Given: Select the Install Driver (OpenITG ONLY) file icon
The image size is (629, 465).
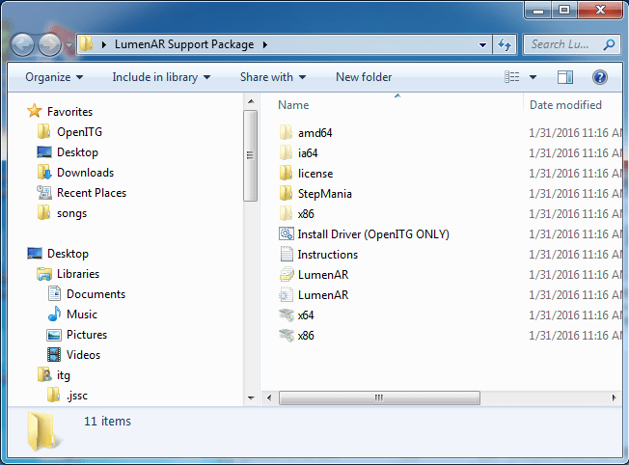Looking at the screenshot, I should tap(286, 233).
